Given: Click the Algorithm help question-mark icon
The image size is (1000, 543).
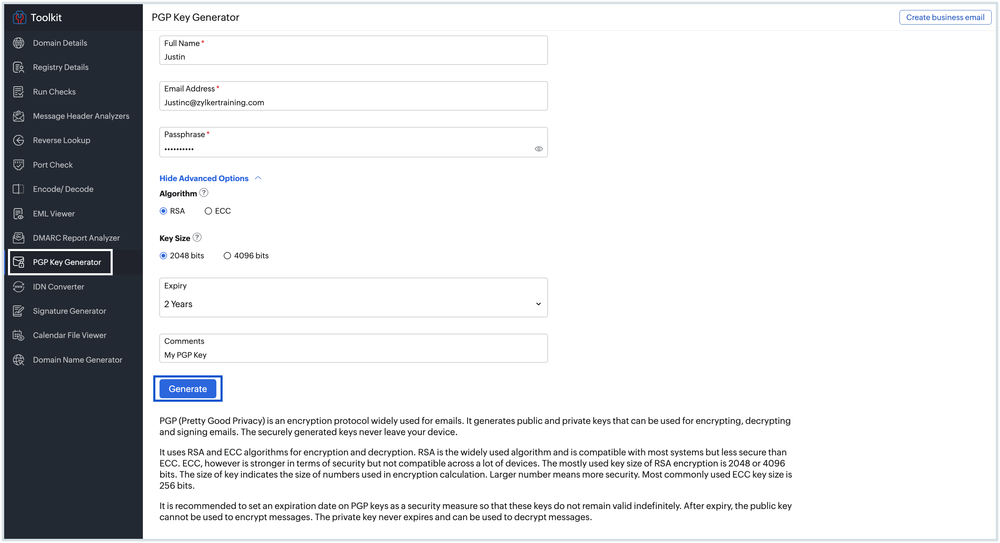Looking at the screenshot, I should [204, 193].
